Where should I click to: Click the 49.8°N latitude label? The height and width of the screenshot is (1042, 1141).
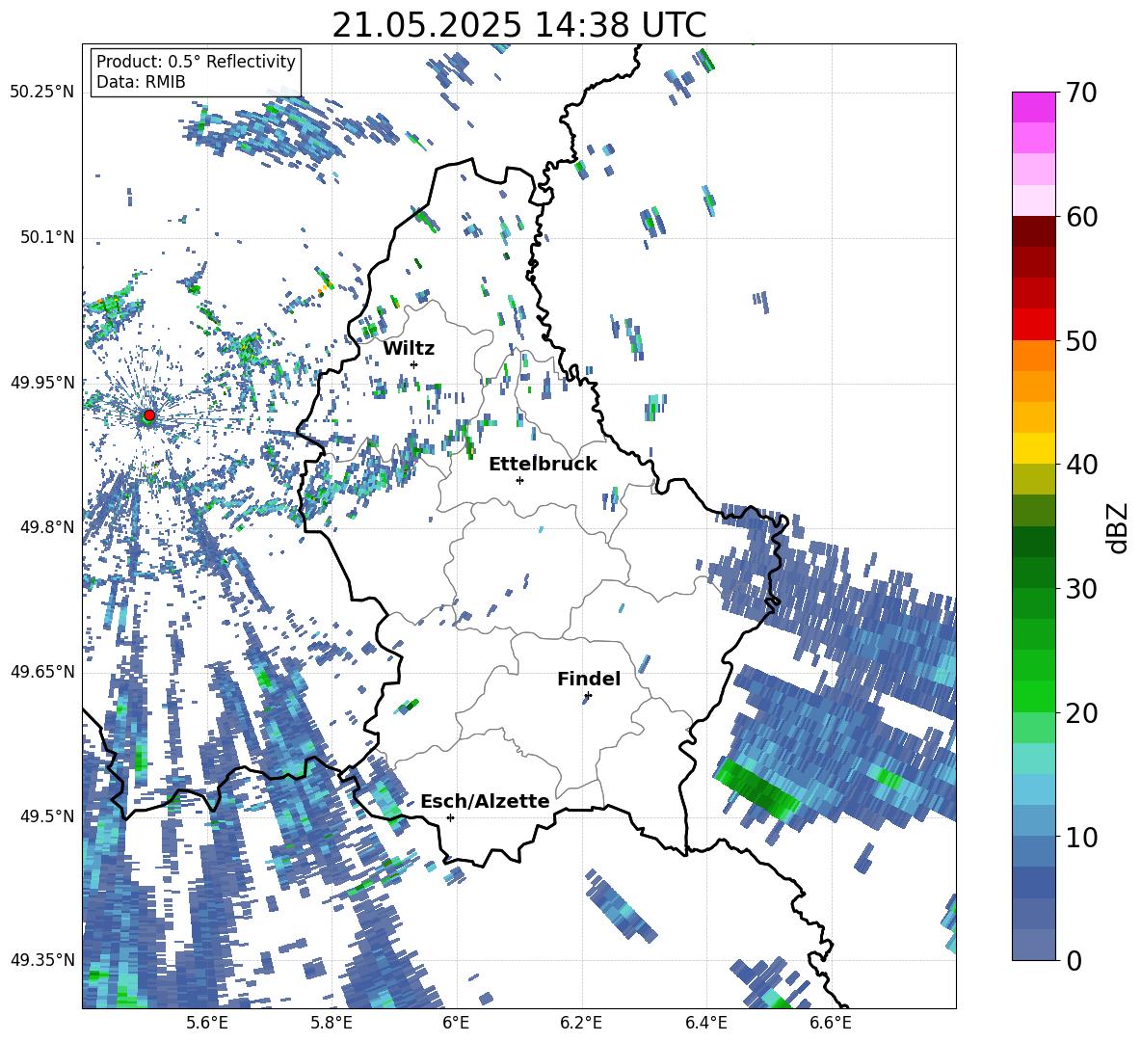tap(47, 527)
